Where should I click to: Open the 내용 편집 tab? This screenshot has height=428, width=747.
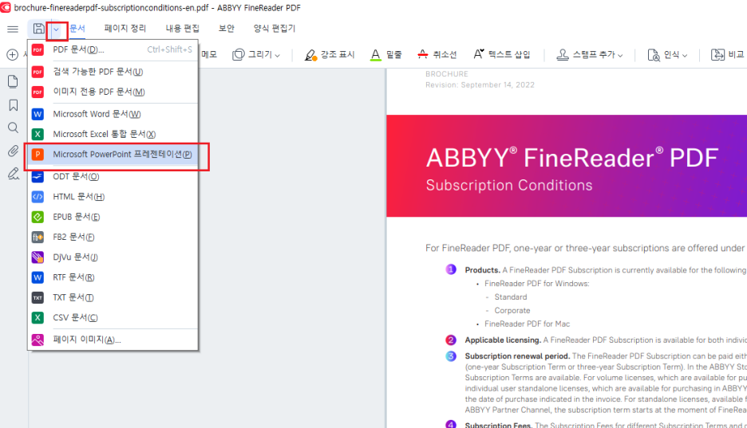(x=182, y=29)
